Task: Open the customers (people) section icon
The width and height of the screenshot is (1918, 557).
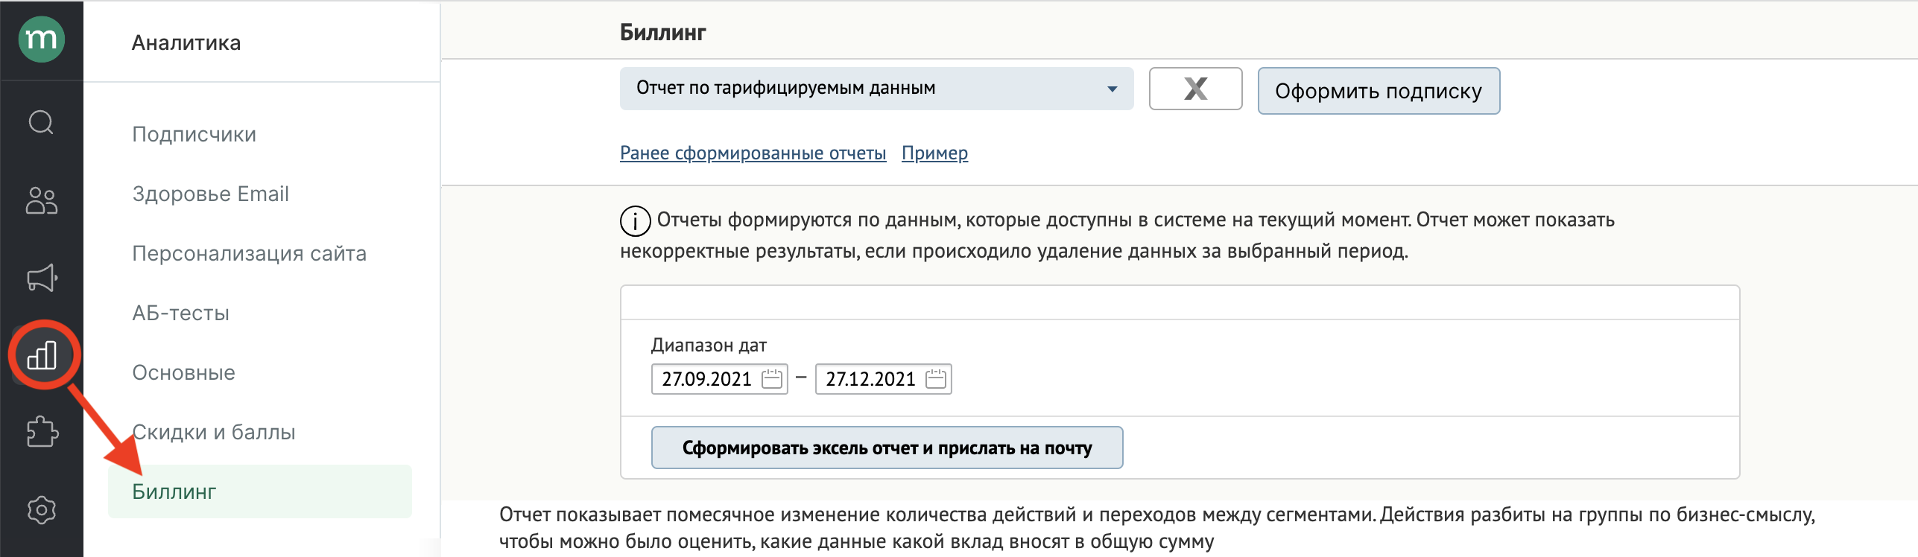Action: click(x=42, y=200)
